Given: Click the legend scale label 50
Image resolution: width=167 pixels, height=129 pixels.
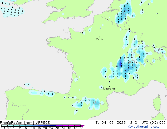Looking at the screenshot, I should pyautogui.click(x=82, y=128).
